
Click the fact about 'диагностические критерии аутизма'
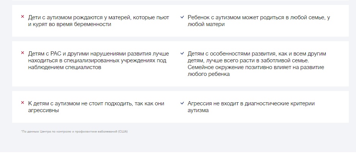(251, 107)
